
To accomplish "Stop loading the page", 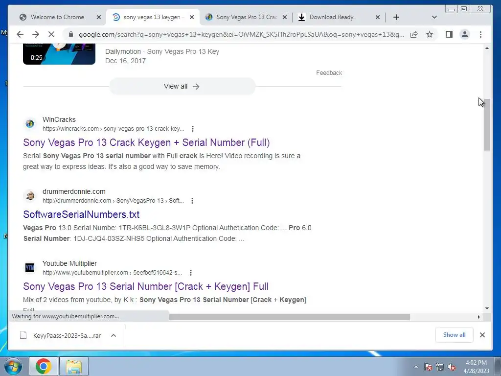I will pyautogui.click(x=51, y=35).
